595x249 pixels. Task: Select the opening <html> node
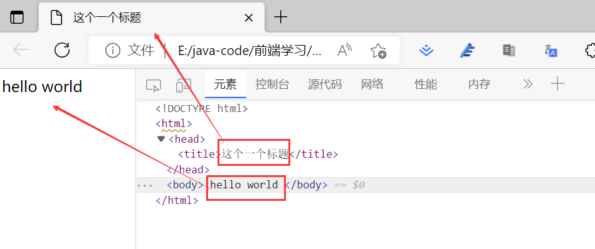[x=174, y=123]
